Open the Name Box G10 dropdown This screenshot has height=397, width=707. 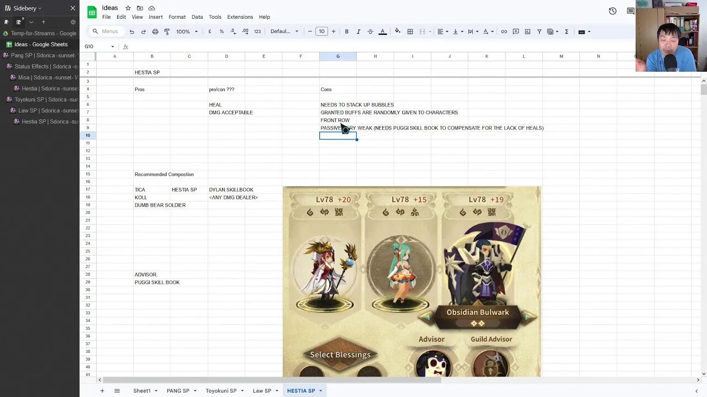pyautogui.click(x=113, y=46)
